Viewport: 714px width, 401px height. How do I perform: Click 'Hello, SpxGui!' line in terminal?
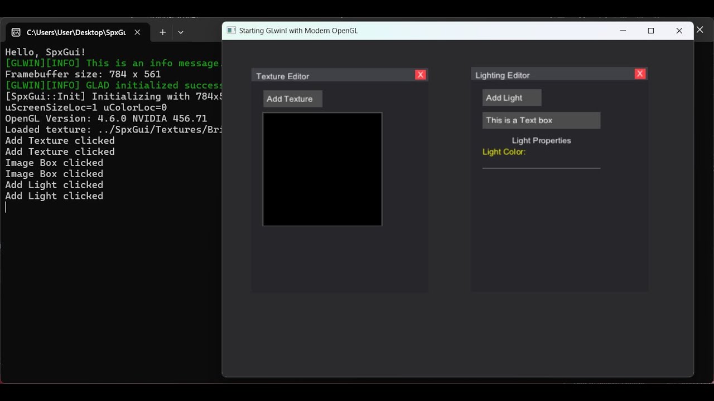coord(46,52)
